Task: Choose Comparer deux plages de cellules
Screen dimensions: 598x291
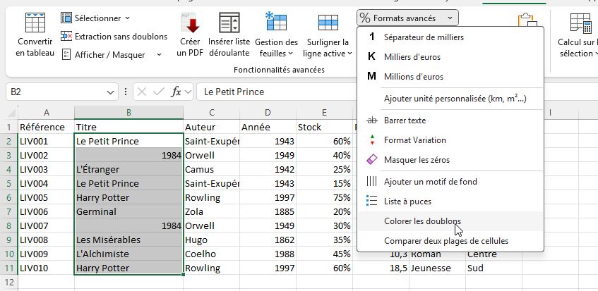Action: [450, 241]
